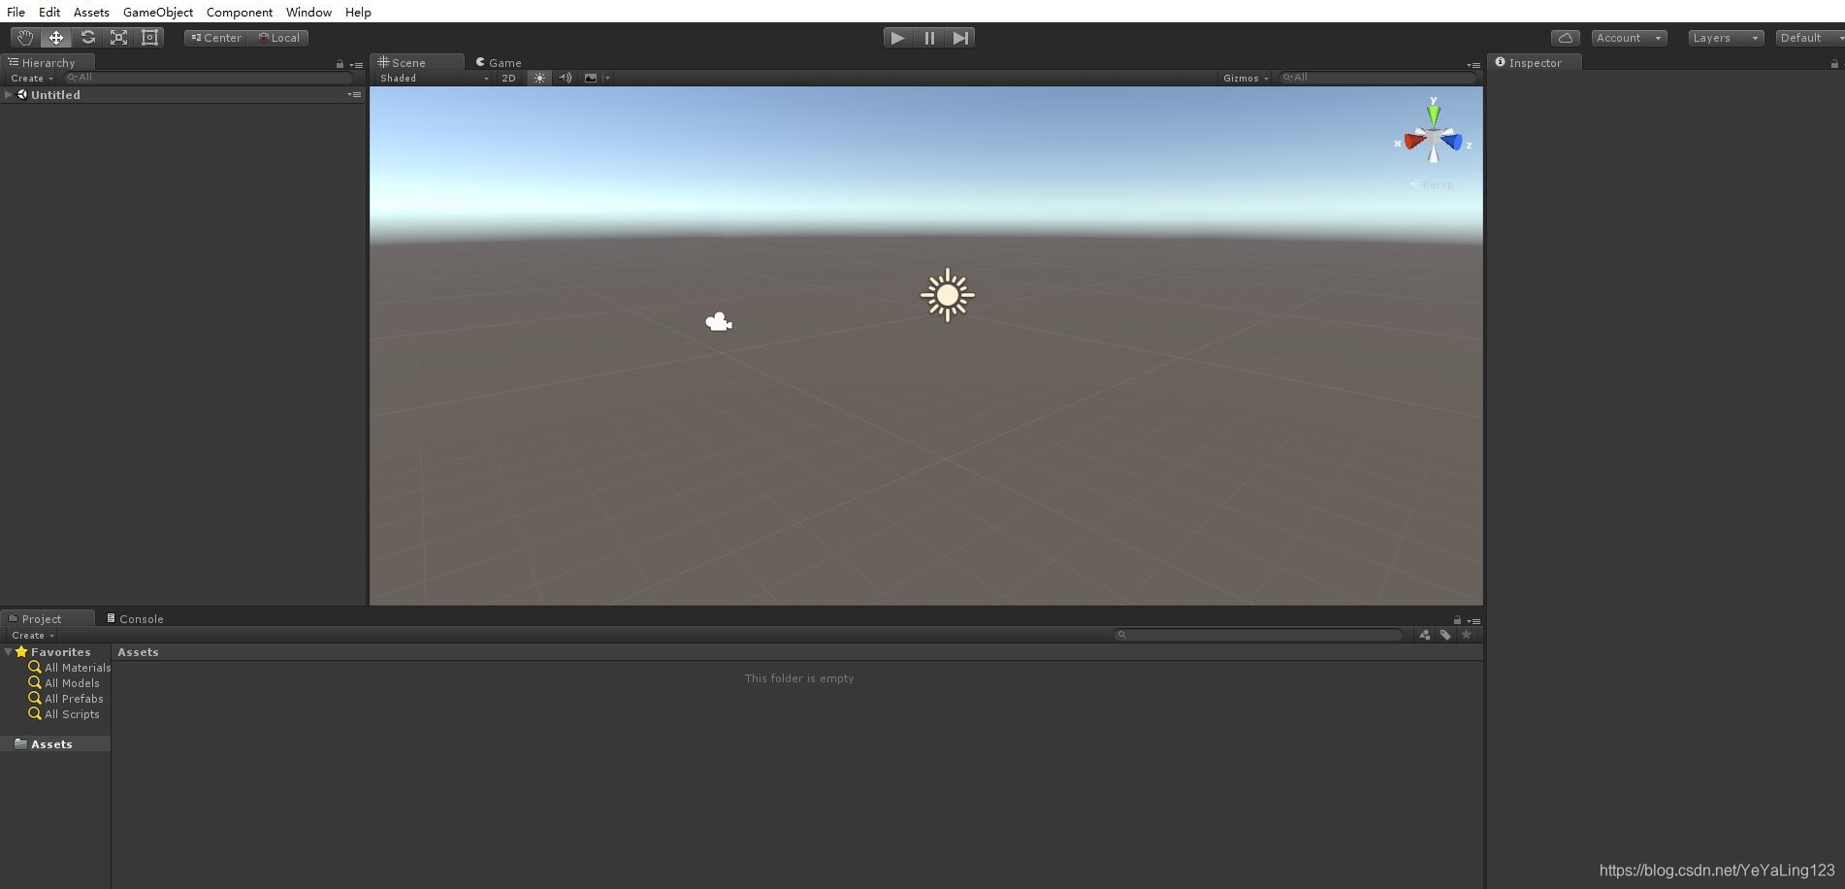Open the Account dropdown
Viewport: 1845px width, 889px height.
1629,38
